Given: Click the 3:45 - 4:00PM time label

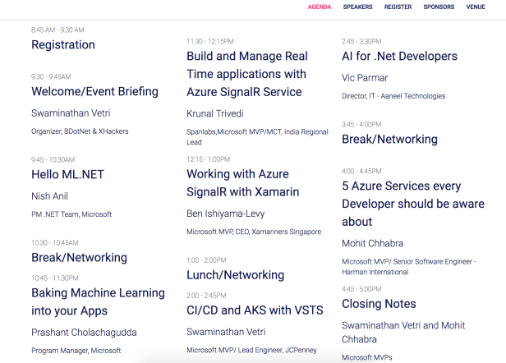Looking at the screenshot, I should coord(361,124).
